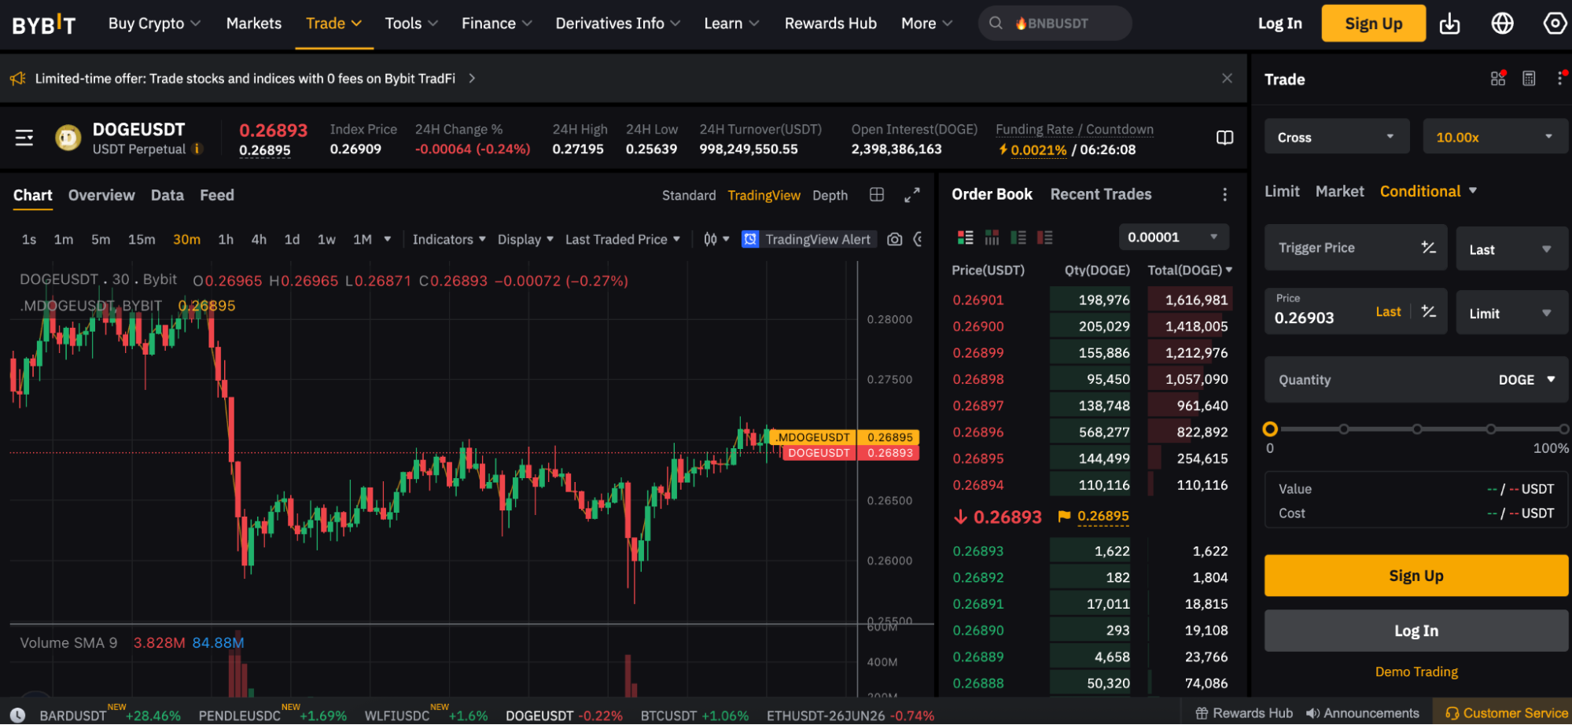This screenshot has height=725, width=1572.
Task: Show USDT Perpetual info icon
Action: (197, 149)
